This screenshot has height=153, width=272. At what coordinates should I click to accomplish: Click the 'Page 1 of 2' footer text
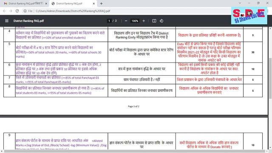click(133, 106)
